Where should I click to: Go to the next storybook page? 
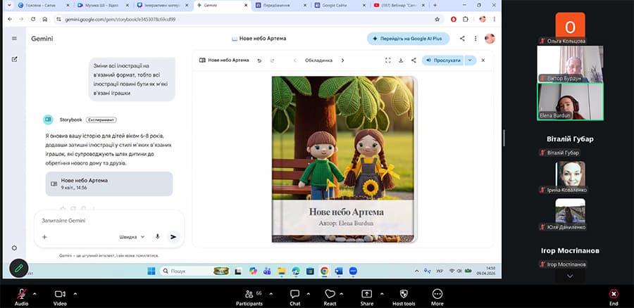click(343, 60)
